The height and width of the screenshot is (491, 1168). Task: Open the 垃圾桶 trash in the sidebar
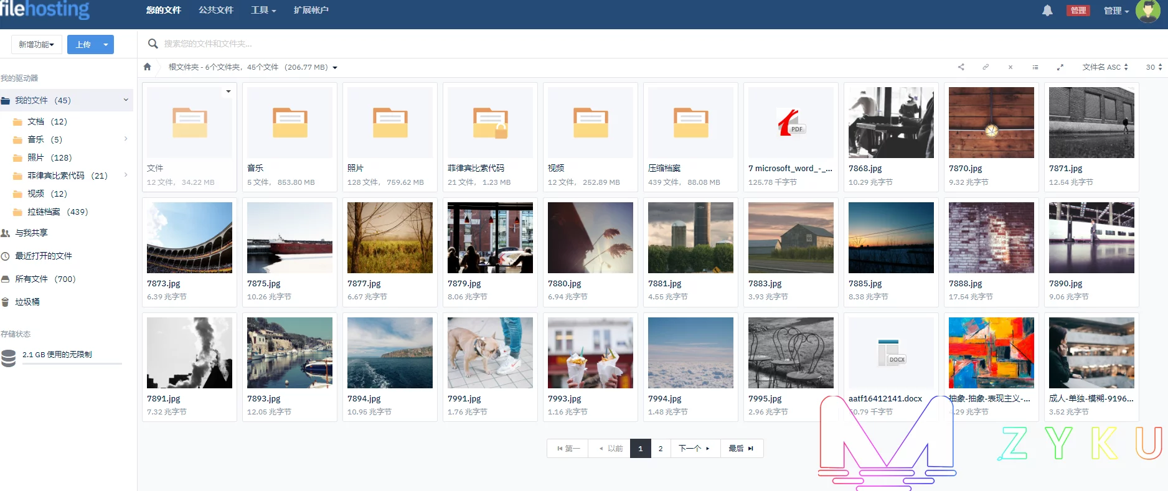[x=27, y=302]
